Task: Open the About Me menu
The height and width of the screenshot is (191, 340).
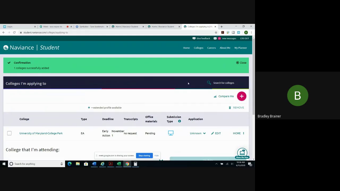Action: [225, 48]
